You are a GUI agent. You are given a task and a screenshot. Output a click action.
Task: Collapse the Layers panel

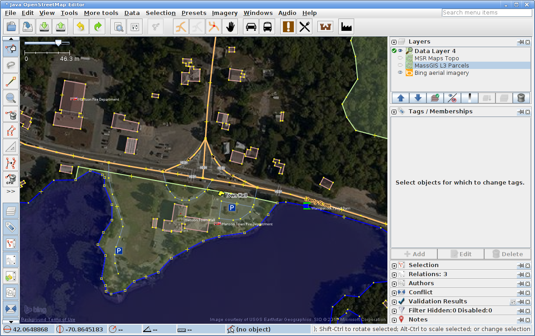394,42
